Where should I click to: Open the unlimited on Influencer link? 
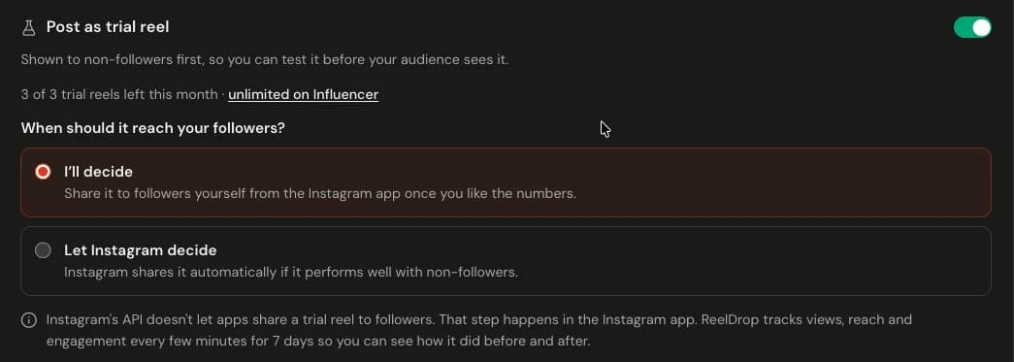pos(304,94)
